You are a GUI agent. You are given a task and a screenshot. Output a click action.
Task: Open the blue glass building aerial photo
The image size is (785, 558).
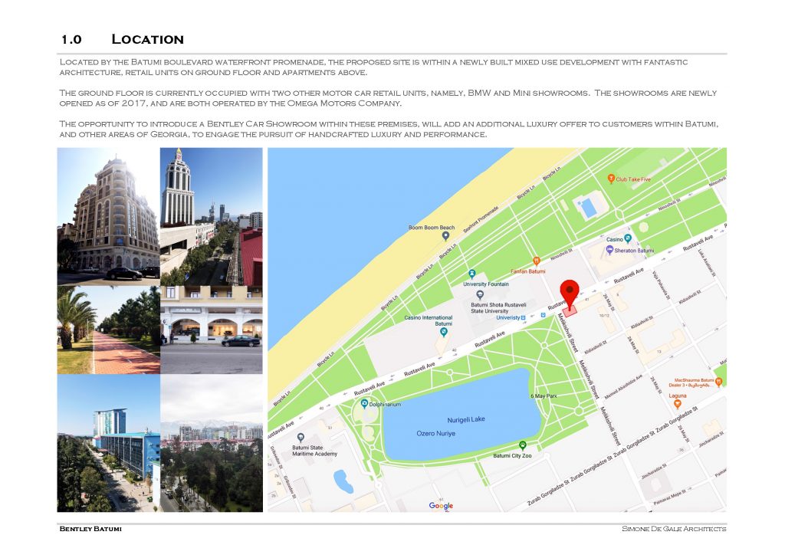pos(109,443)
